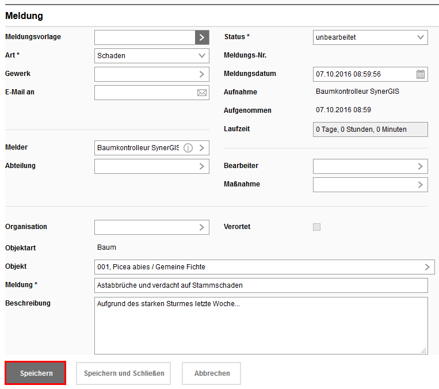Click the Melder field selection arrow
The image size is (439, 389).
click(202, 148)
